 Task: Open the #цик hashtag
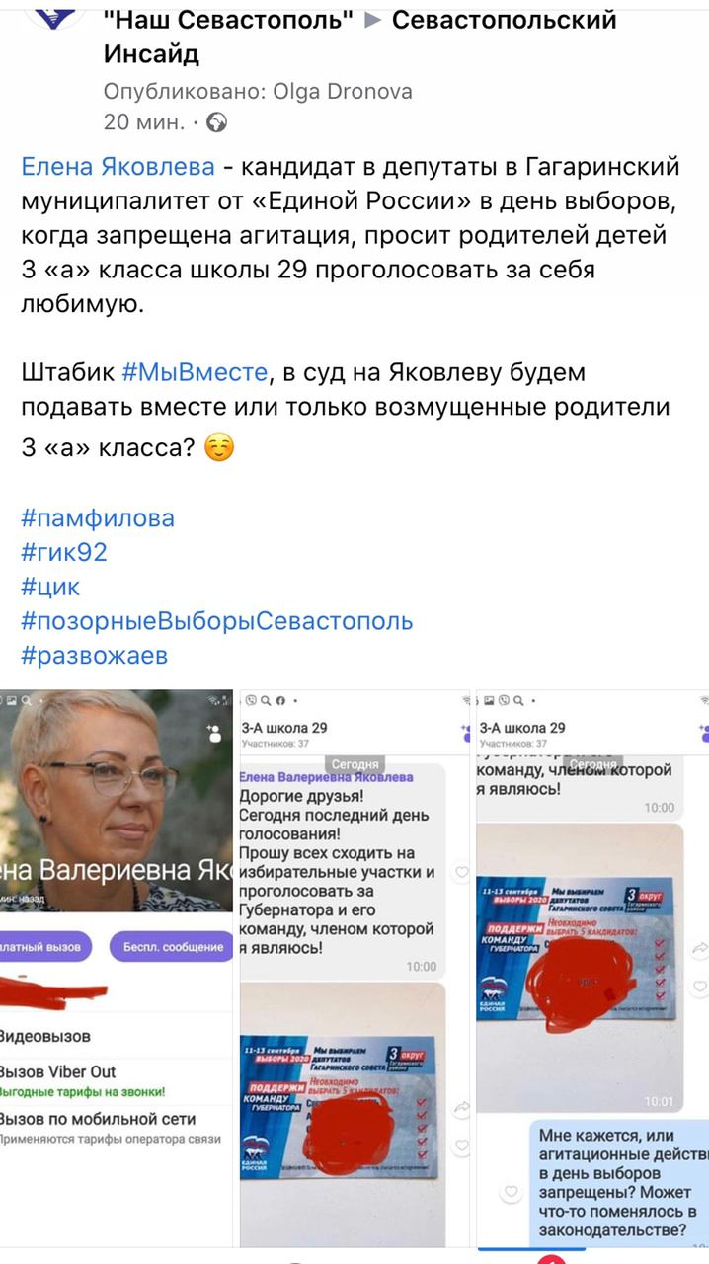pyautogui.click(x=51, y=588)
